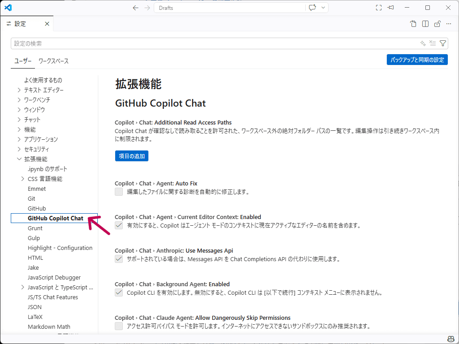Viewport: 459px width, 344px height.
Task: Click the AI search sparkle icon
Action: tap(423, 43)
